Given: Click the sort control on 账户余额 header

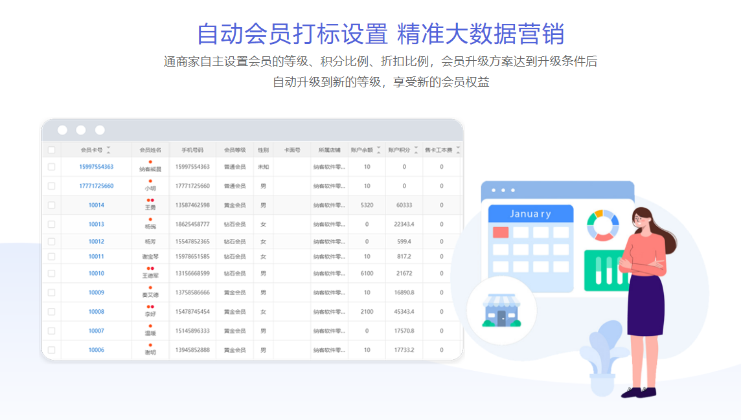Looking at the screenshot, I should point(378,149).
